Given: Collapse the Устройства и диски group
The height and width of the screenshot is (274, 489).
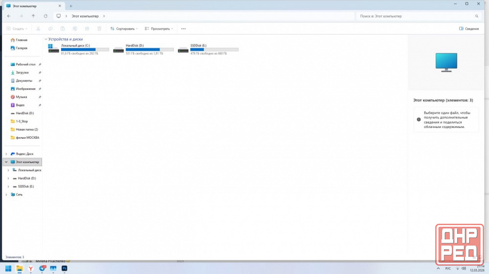Looking at the screenshot, I should [x=46, y=39].
